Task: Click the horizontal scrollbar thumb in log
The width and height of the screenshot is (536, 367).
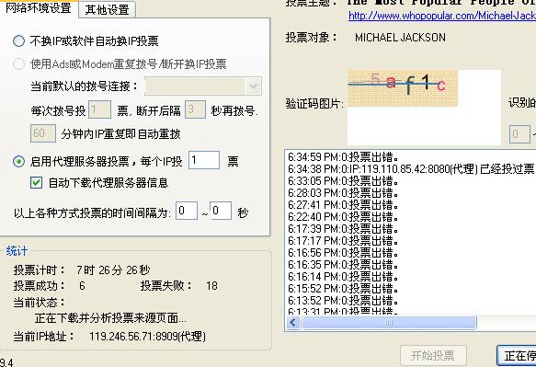Action: tap(389, 322)
